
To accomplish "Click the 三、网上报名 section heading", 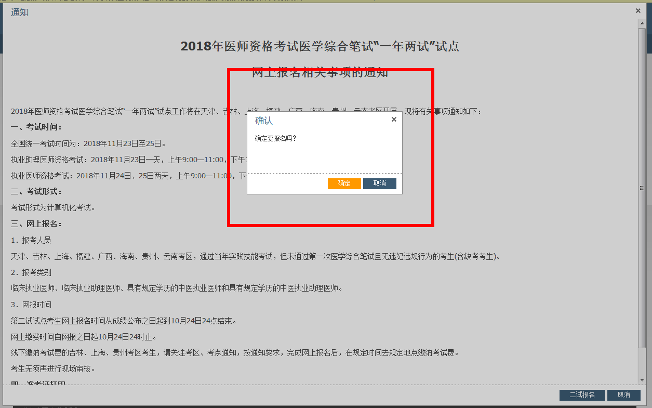I will [x=36, y=224].
